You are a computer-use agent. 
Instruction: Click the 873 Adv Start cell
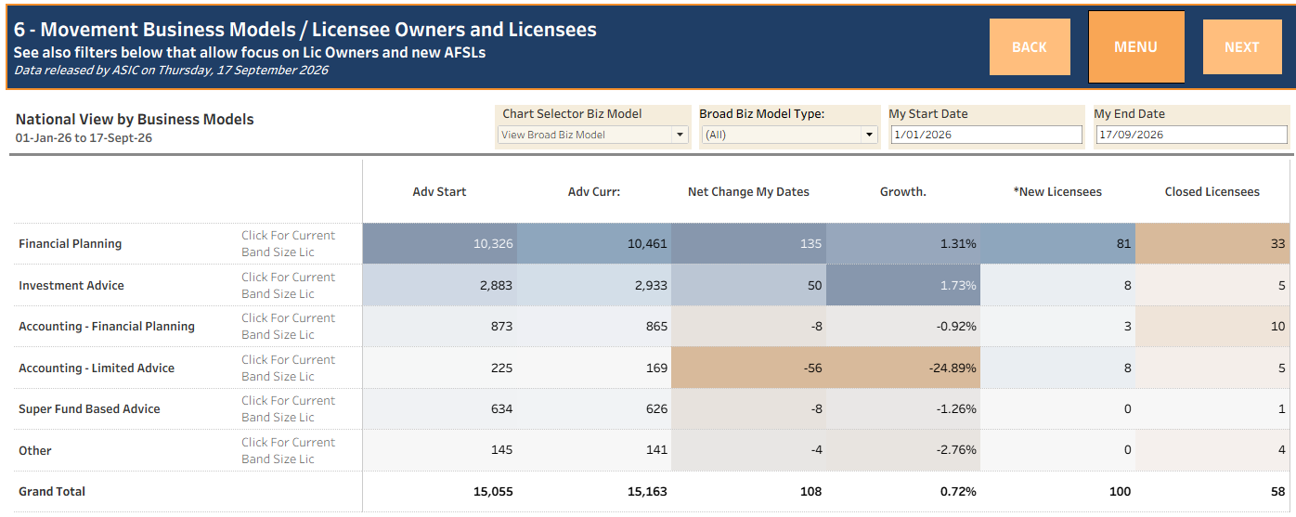pyautogui.click(x=440, y=326)
